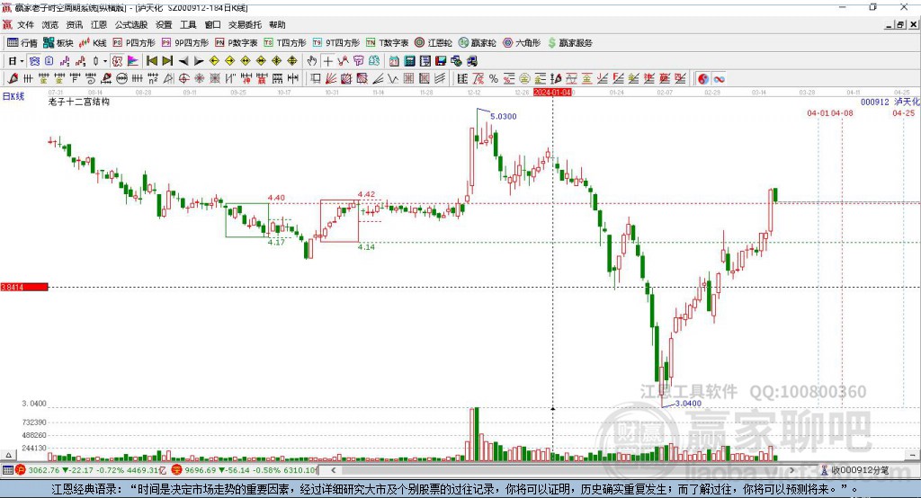Click the status bar table grid icon

pos(7,470)
